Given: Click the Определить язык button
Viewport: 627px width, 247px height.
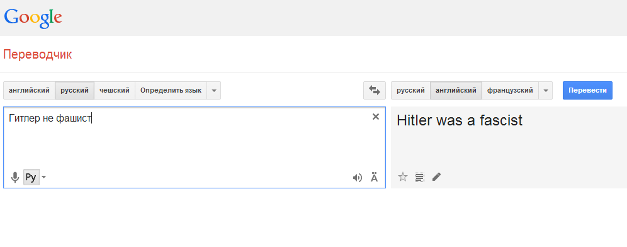Looking at the screenshot, I should click(x=171, y=91).
